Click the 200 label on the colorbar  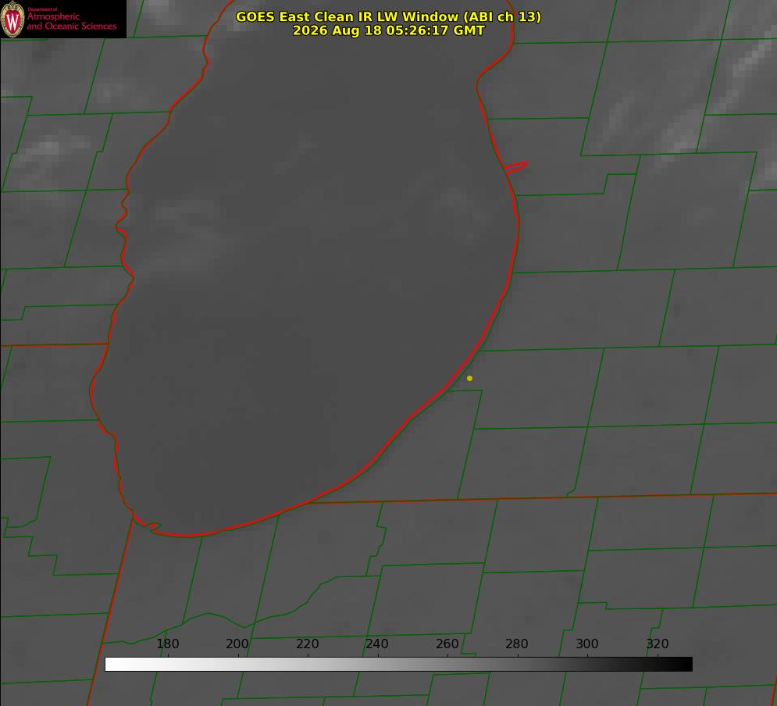(237, 644)
